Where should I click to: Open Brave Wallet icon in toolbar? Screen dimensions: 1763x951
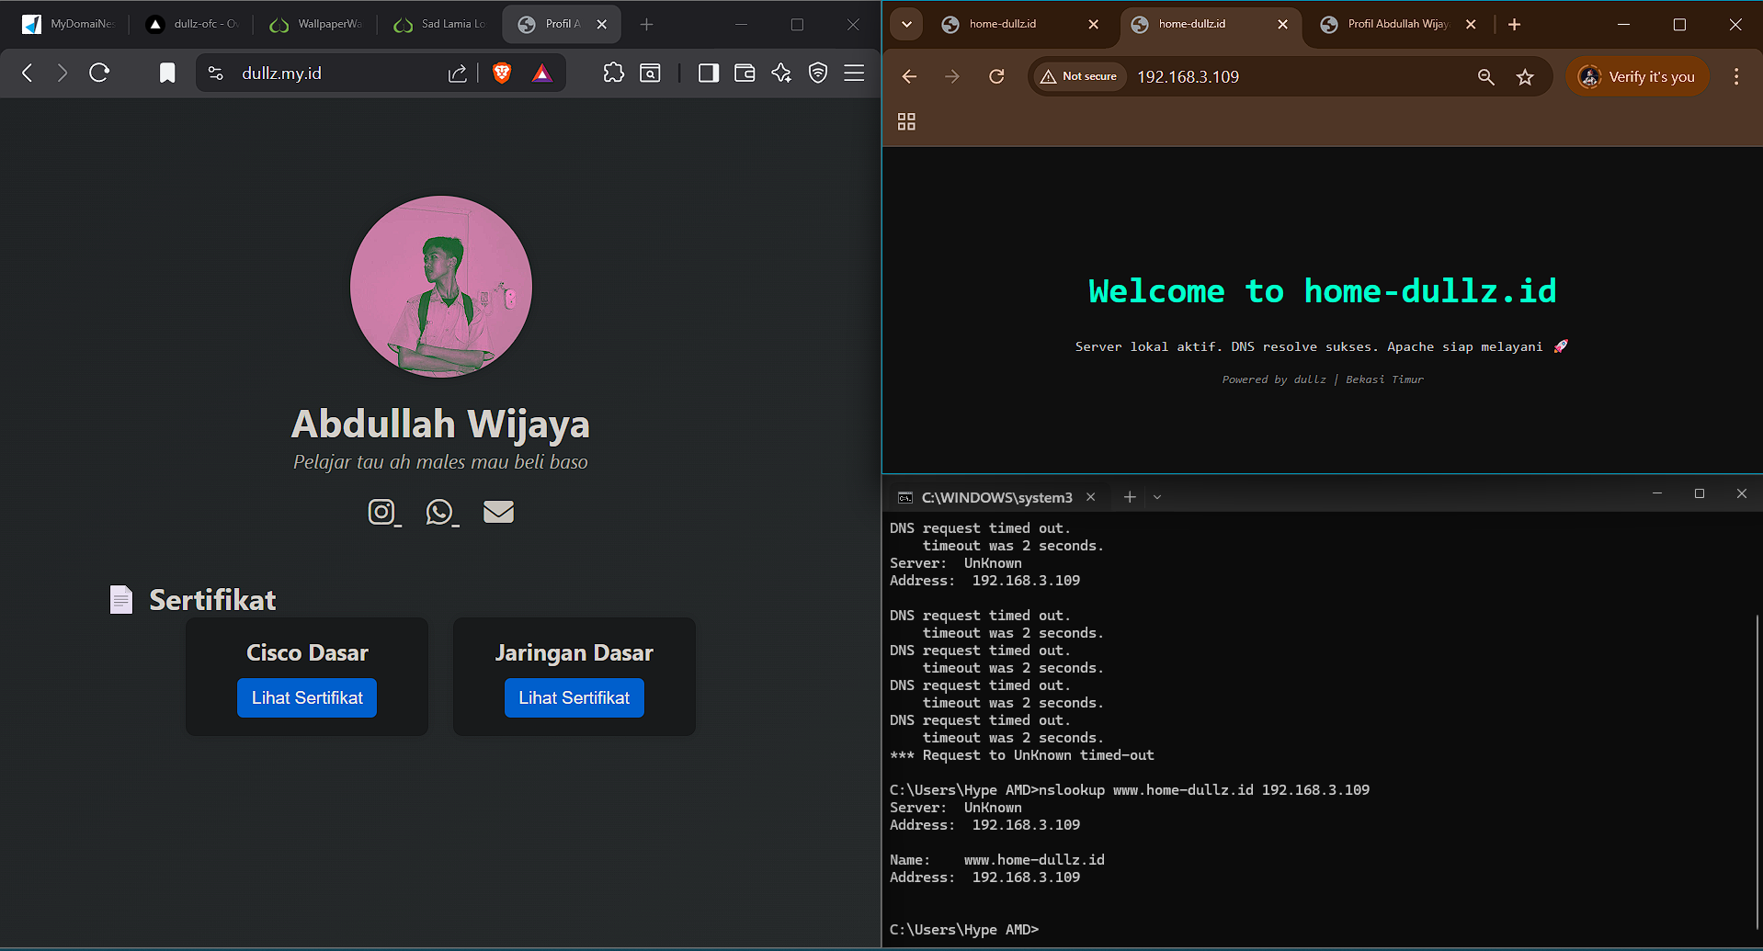coord(745,74)
